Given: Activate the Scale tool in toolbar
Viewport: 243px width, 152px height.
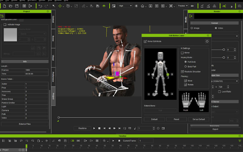Looking at the screenshot, I should click(76, 6).
